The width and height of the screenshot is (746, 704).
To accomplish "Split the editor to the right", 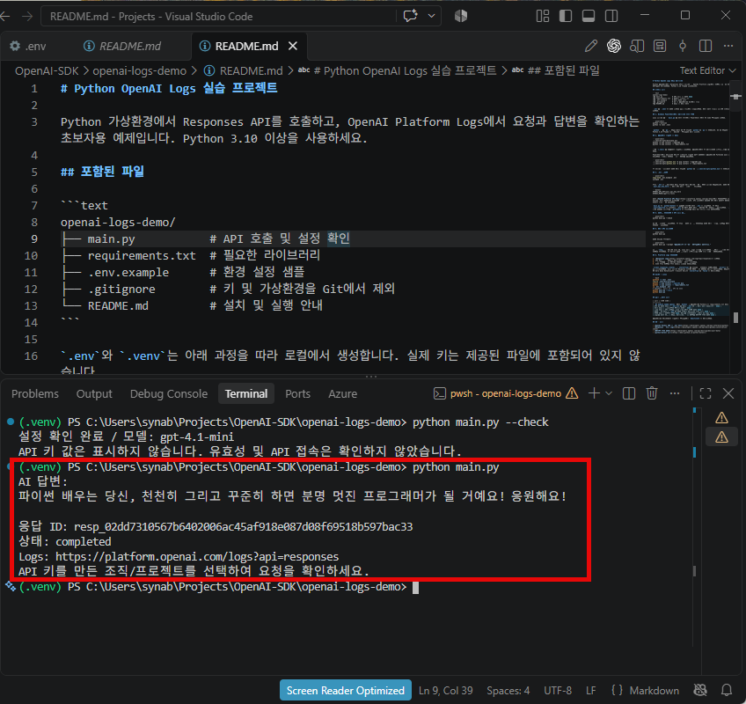I will pyautogui.click(x=706, y=46).
